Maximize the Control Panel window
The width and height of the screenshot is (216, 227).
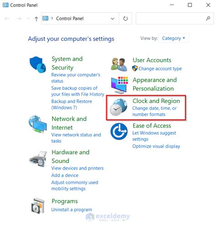tap(190, 5)
